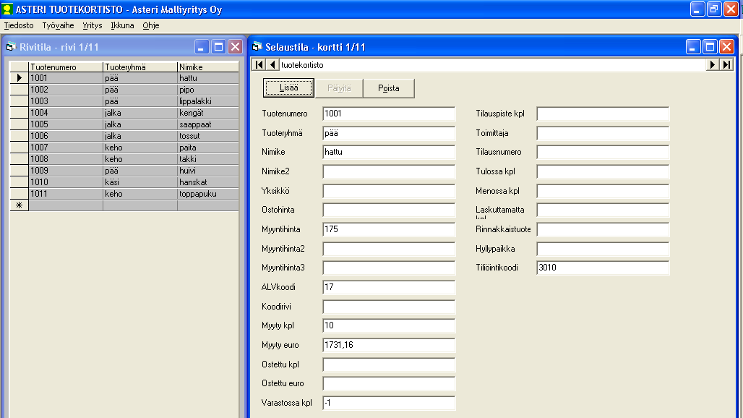
Task: Click current row arrow selector for 1001
Action: pos(19,78)
